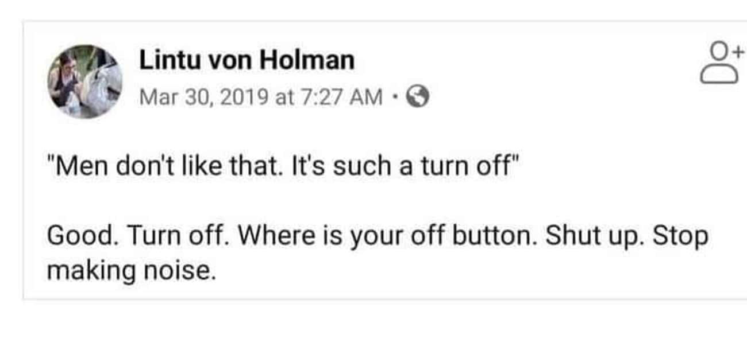Click the globe public privacy icon
Screen dimensions: 747x354
click(x=418, y=98)
